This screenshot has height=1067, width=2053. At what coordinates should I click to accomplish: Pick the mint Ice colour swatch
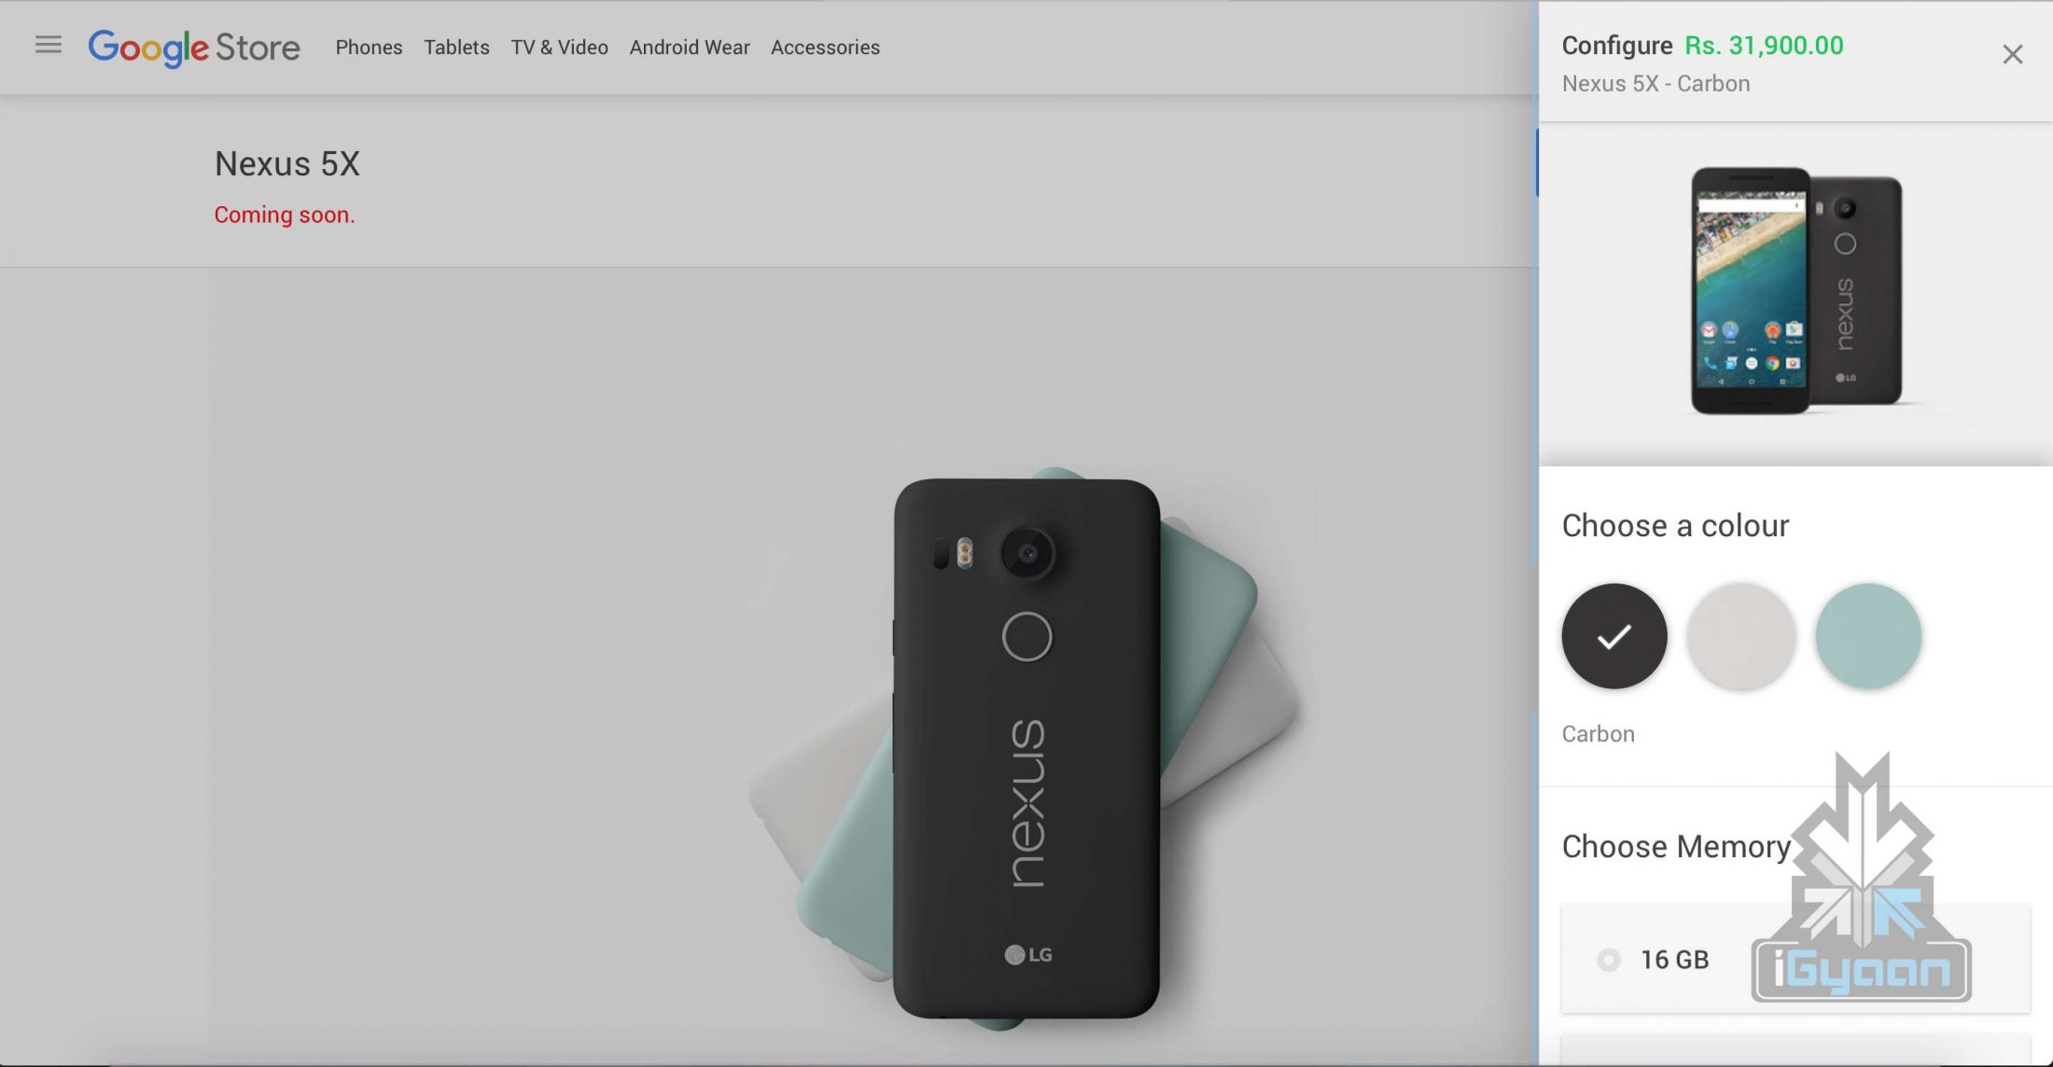(1868, 636)
